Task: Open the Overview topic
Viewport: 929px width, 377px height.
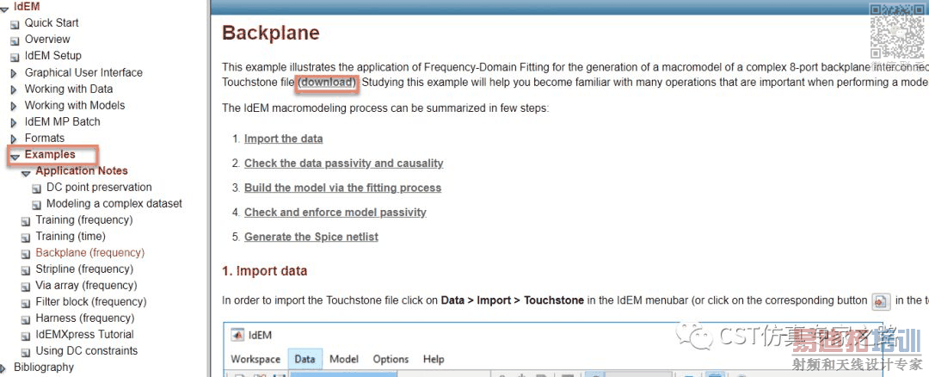Action: tap(47, 39)
